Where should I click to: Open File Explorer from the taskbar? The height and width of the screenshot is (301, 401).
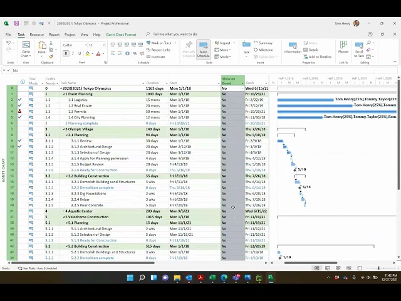(177, 278)
